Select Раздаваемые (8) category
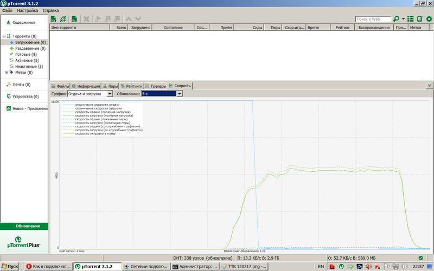The width and height of the screenshot is (434, 271). (x=30, y=48)
